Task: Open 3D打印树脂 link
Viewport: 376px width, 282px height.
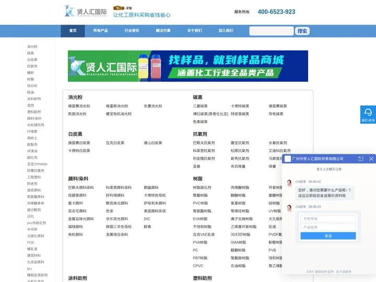Action: coord(240,234)
